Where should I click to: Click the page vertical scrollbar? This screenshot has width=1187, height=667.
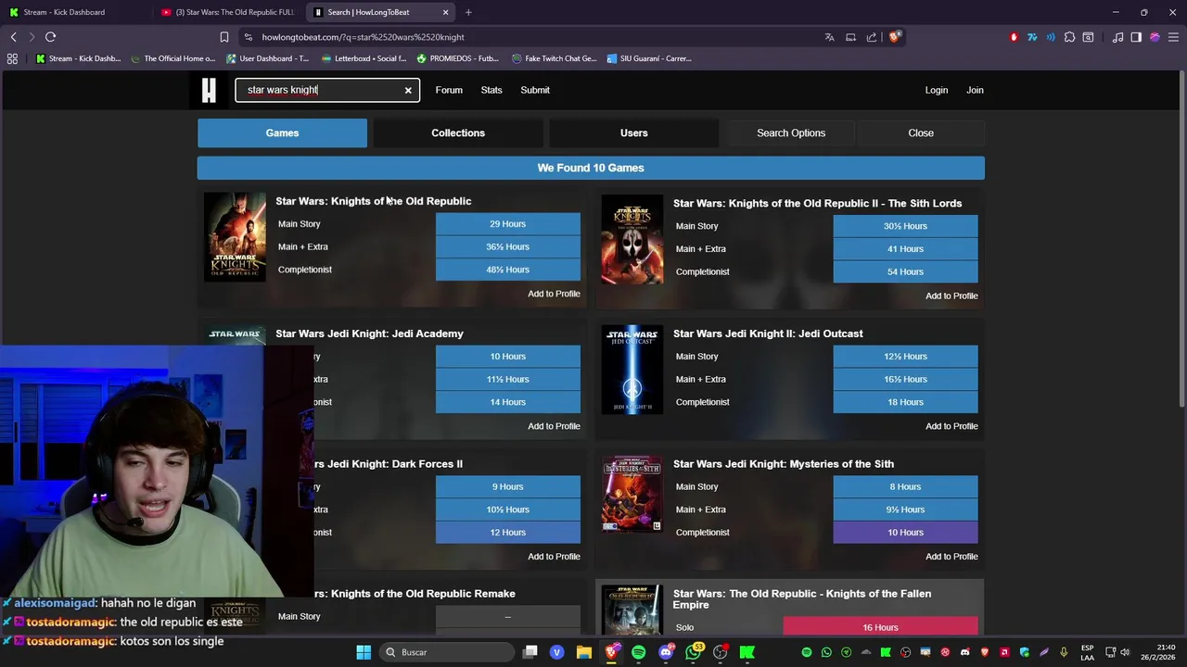(x=1181, y=241)
